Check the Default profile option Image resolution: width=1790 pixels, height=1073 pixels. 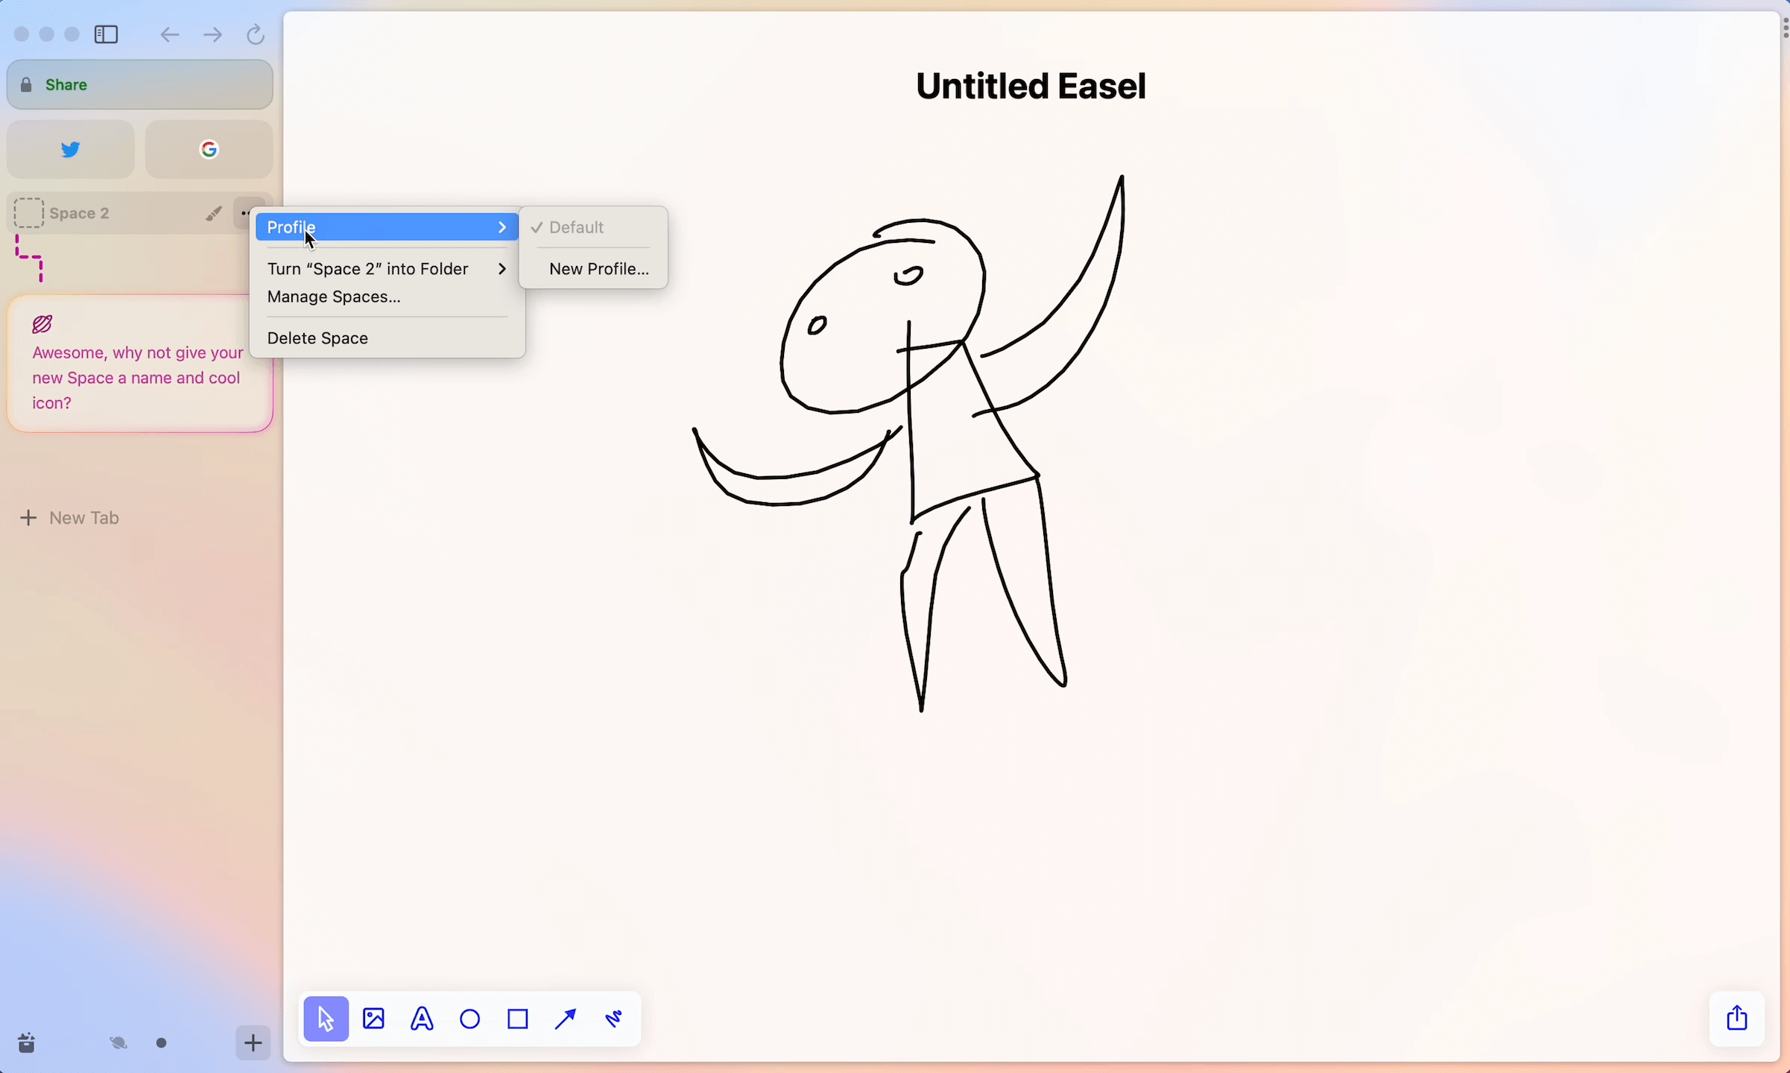[x=575, y=227]
